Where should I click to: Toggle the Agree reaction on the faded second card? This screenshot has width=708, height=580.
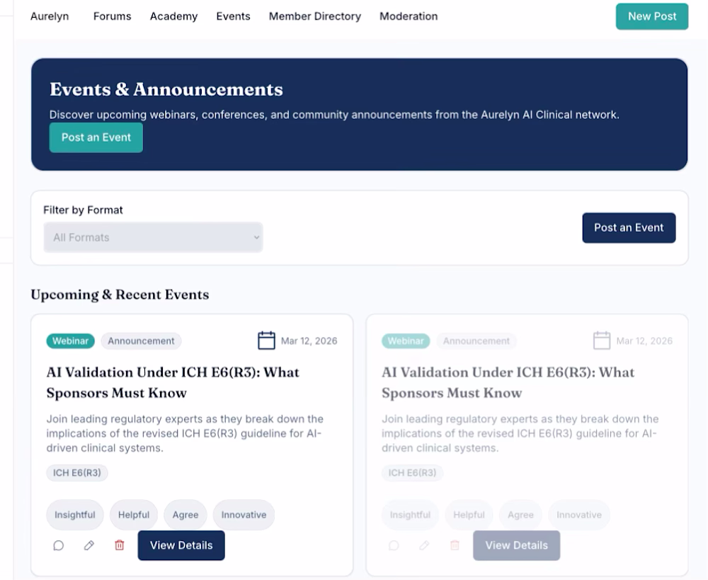pos(520,515)
